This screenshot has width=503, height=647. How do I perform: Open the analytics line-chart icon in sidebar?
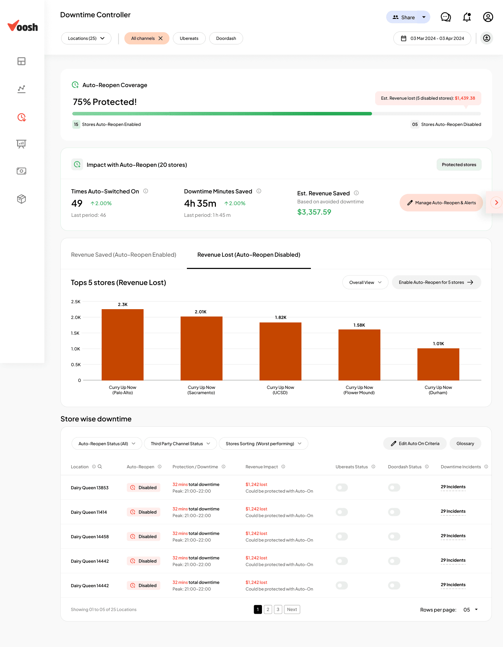pos(21,89)
